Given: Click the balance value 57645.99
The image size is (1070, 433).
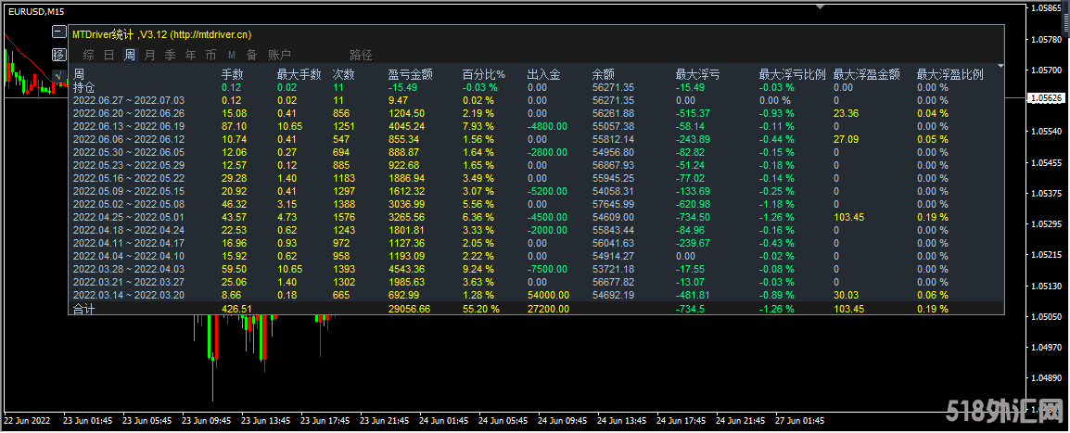Looking at the screenshot, I should coord(613,204).
